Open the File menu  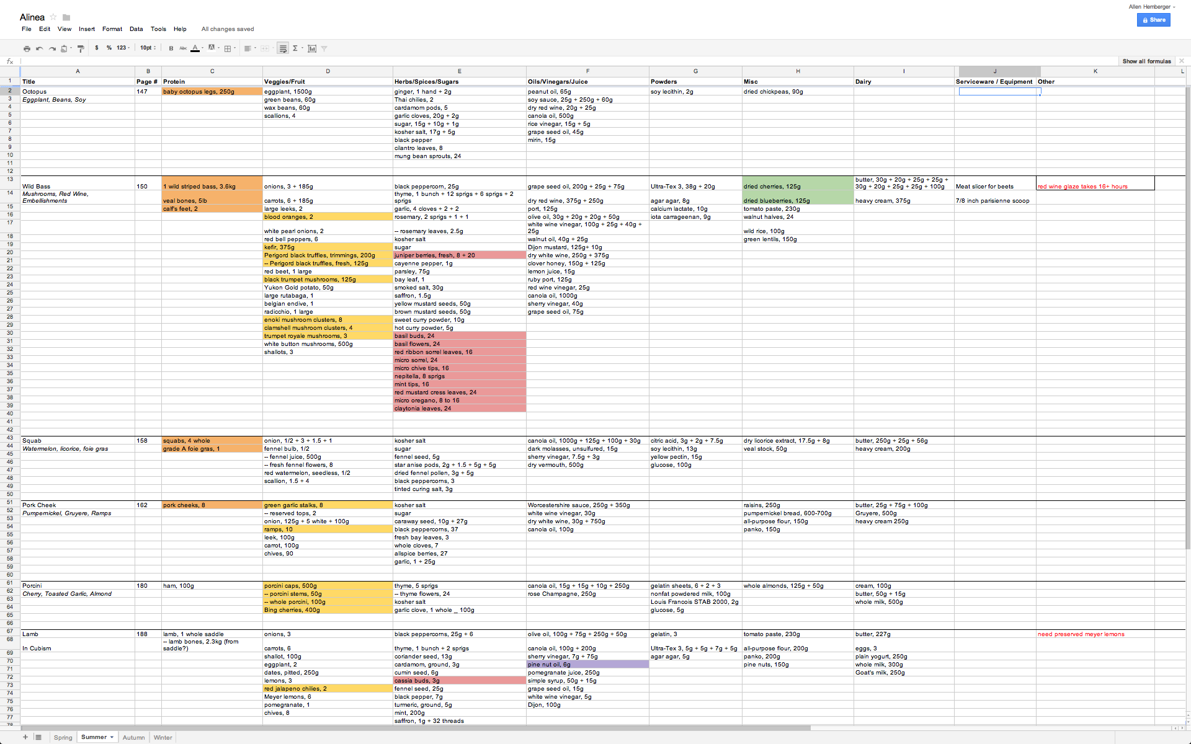27,29
